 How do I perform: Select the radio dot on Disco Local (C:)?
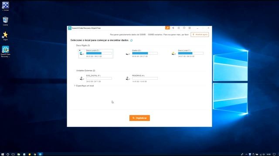(80, 50)
